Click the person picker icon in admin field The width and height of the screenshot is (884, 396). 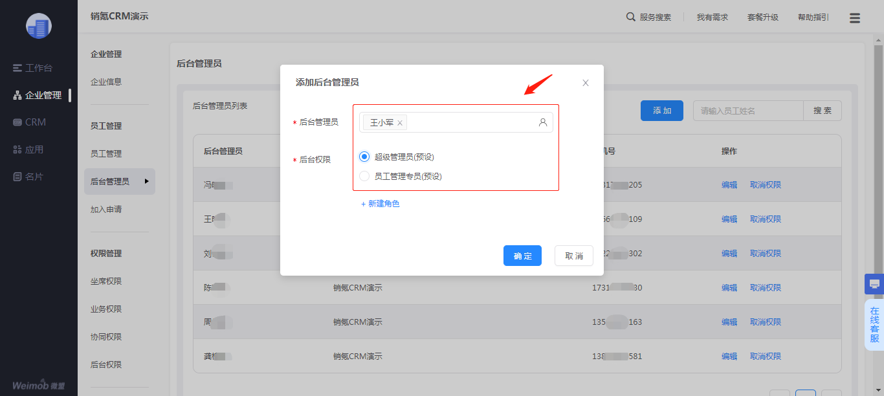pos(543,122)
